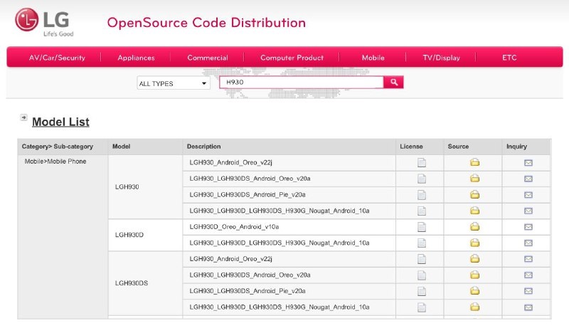
Task: Select the Mobile menu item
Action: (373, 58)
